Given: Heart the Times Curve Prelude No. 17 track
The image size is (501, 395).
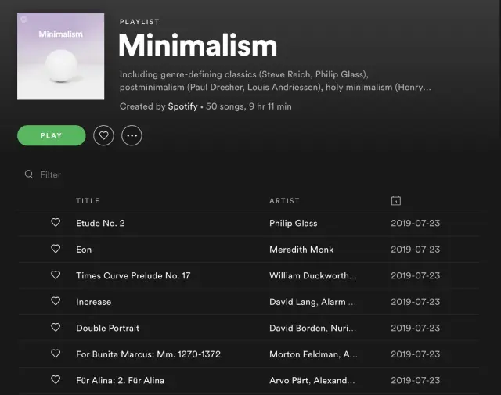Looking at the screenshot, I should (x=56, y=275).
